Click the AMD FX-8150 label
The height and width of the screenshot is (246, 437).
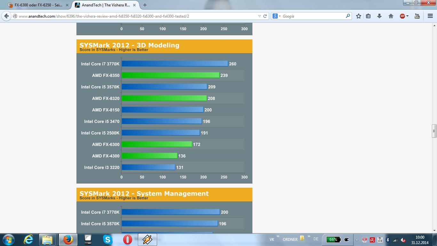click(106, 110)
